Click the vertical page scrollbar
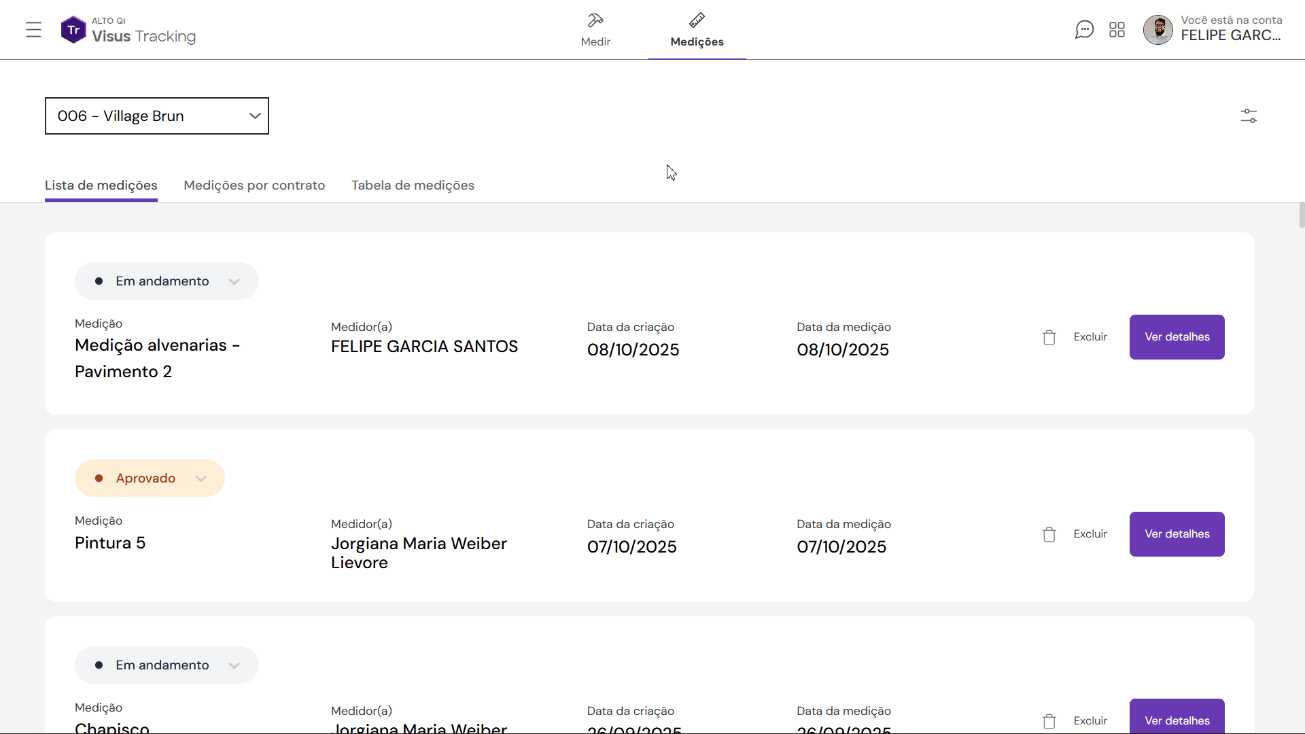Viewport: 1305px width, 734px height. point(1301,215)
